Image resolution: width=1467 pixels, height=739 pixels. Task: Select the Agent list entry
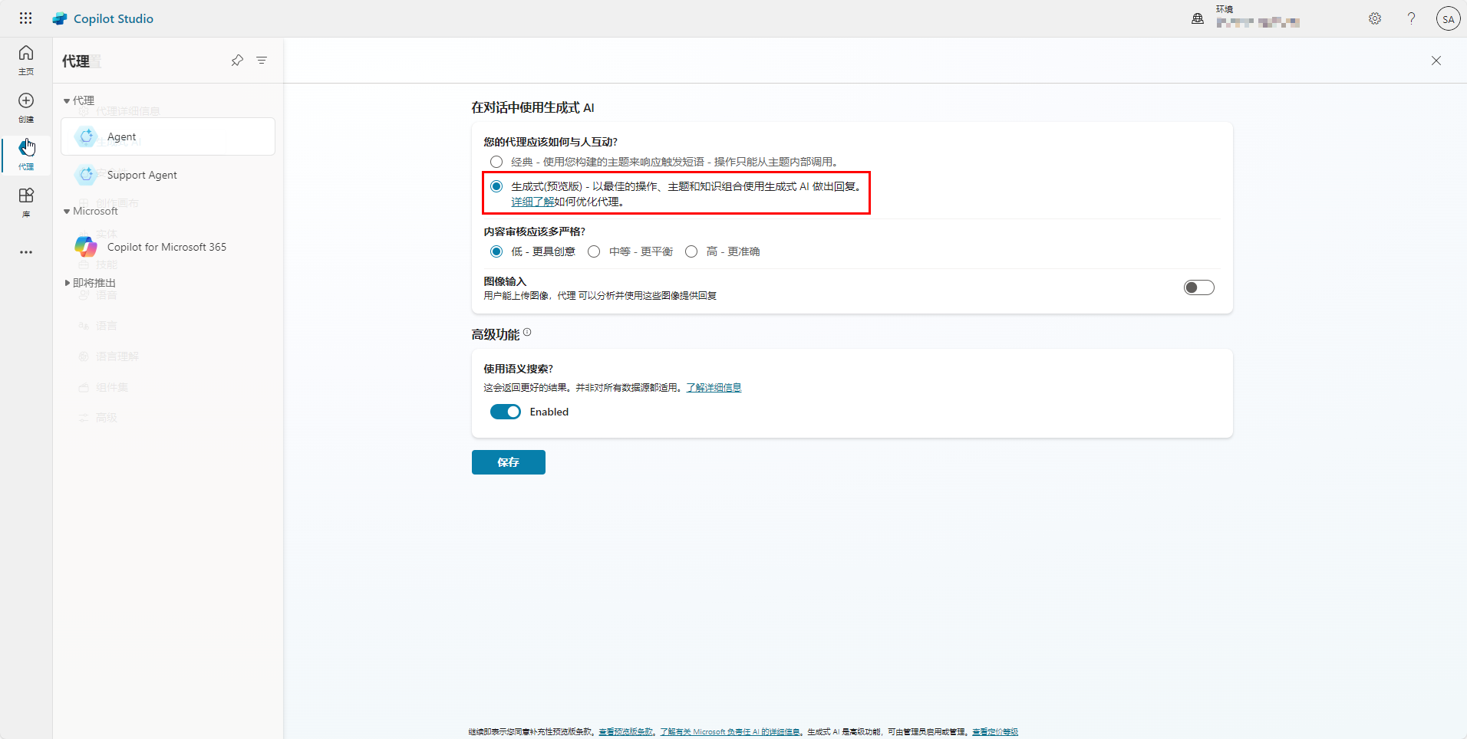(x=168, y=136)
